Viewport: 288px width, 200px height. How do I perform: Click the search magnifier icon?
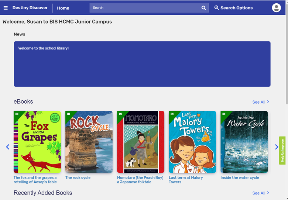coord(204,8)
